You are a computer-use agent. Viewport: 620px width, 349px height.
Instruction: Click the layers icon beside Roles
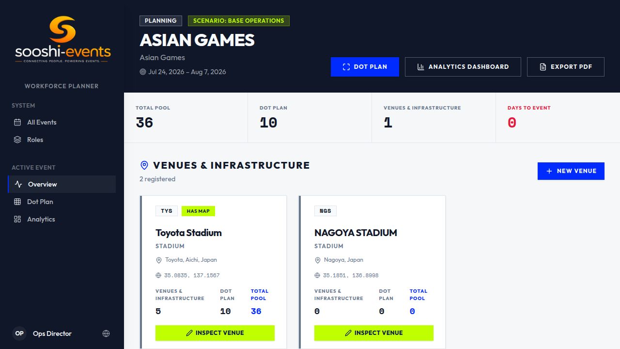tap(17, 140)
